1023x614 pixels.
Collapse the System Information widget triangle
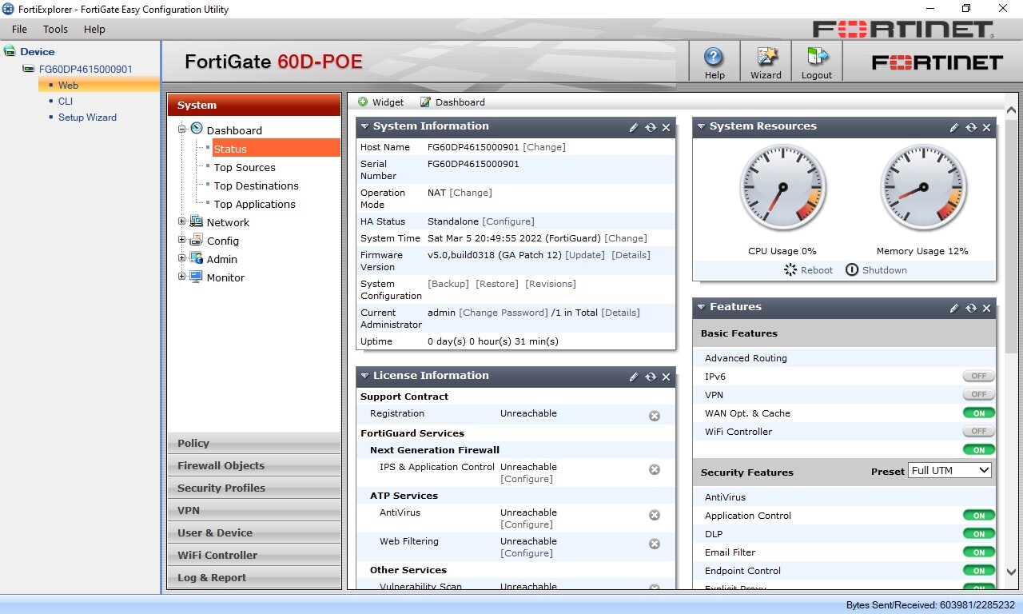tap(364, 126)
